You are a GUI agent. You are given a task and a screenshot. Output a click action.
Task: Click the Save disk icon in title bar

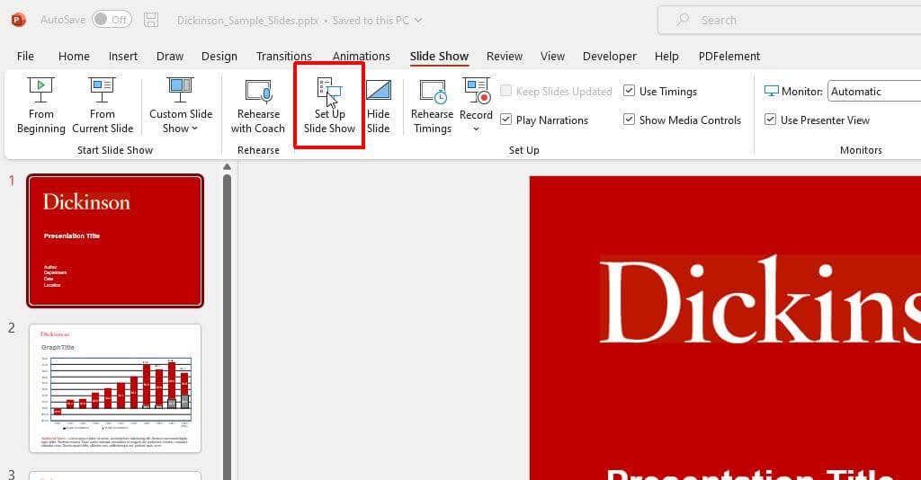[x=151, y=20]
